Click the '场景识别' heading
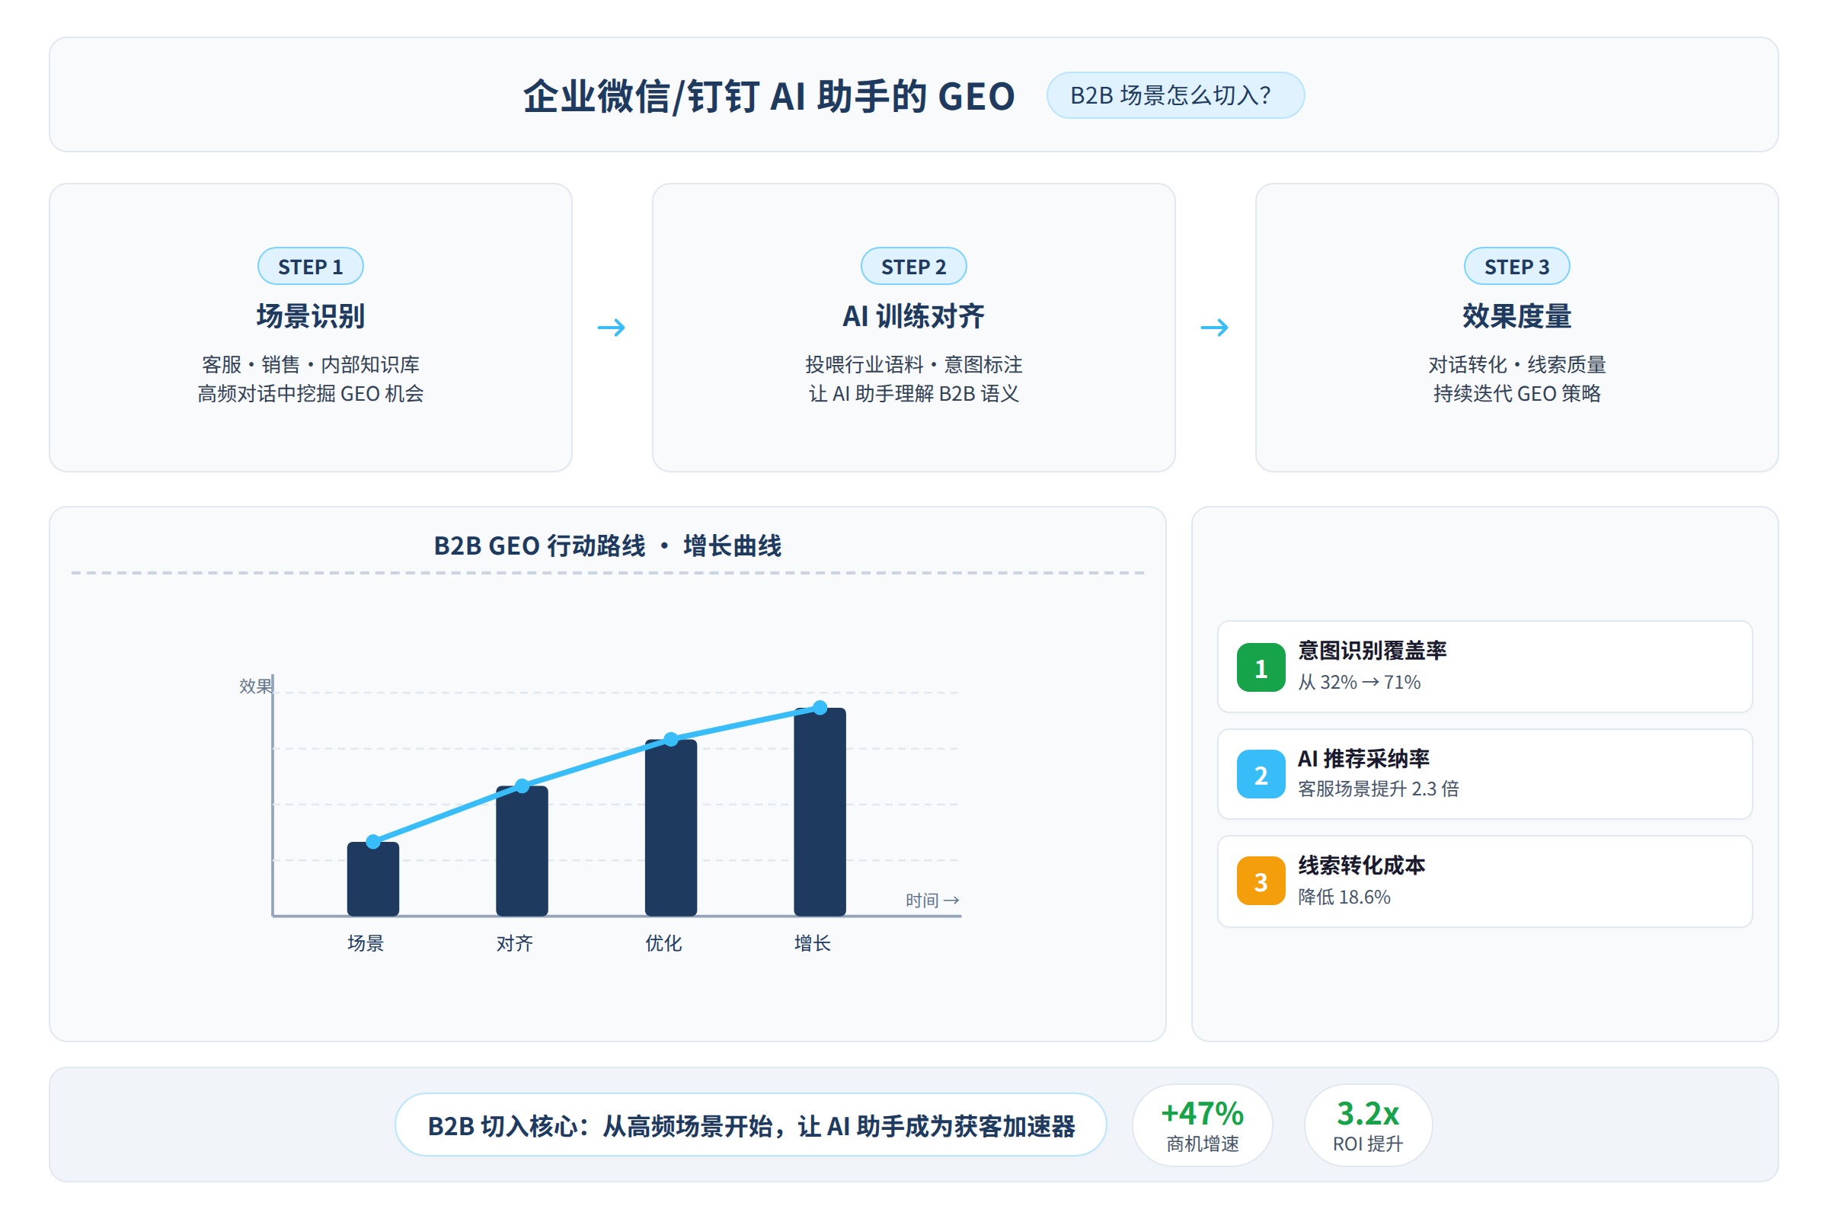 (x=311, y=316)
